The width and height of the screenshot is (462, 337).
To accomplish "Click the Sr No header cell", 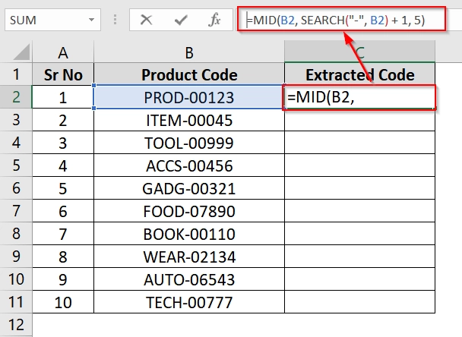I will 63,74.
